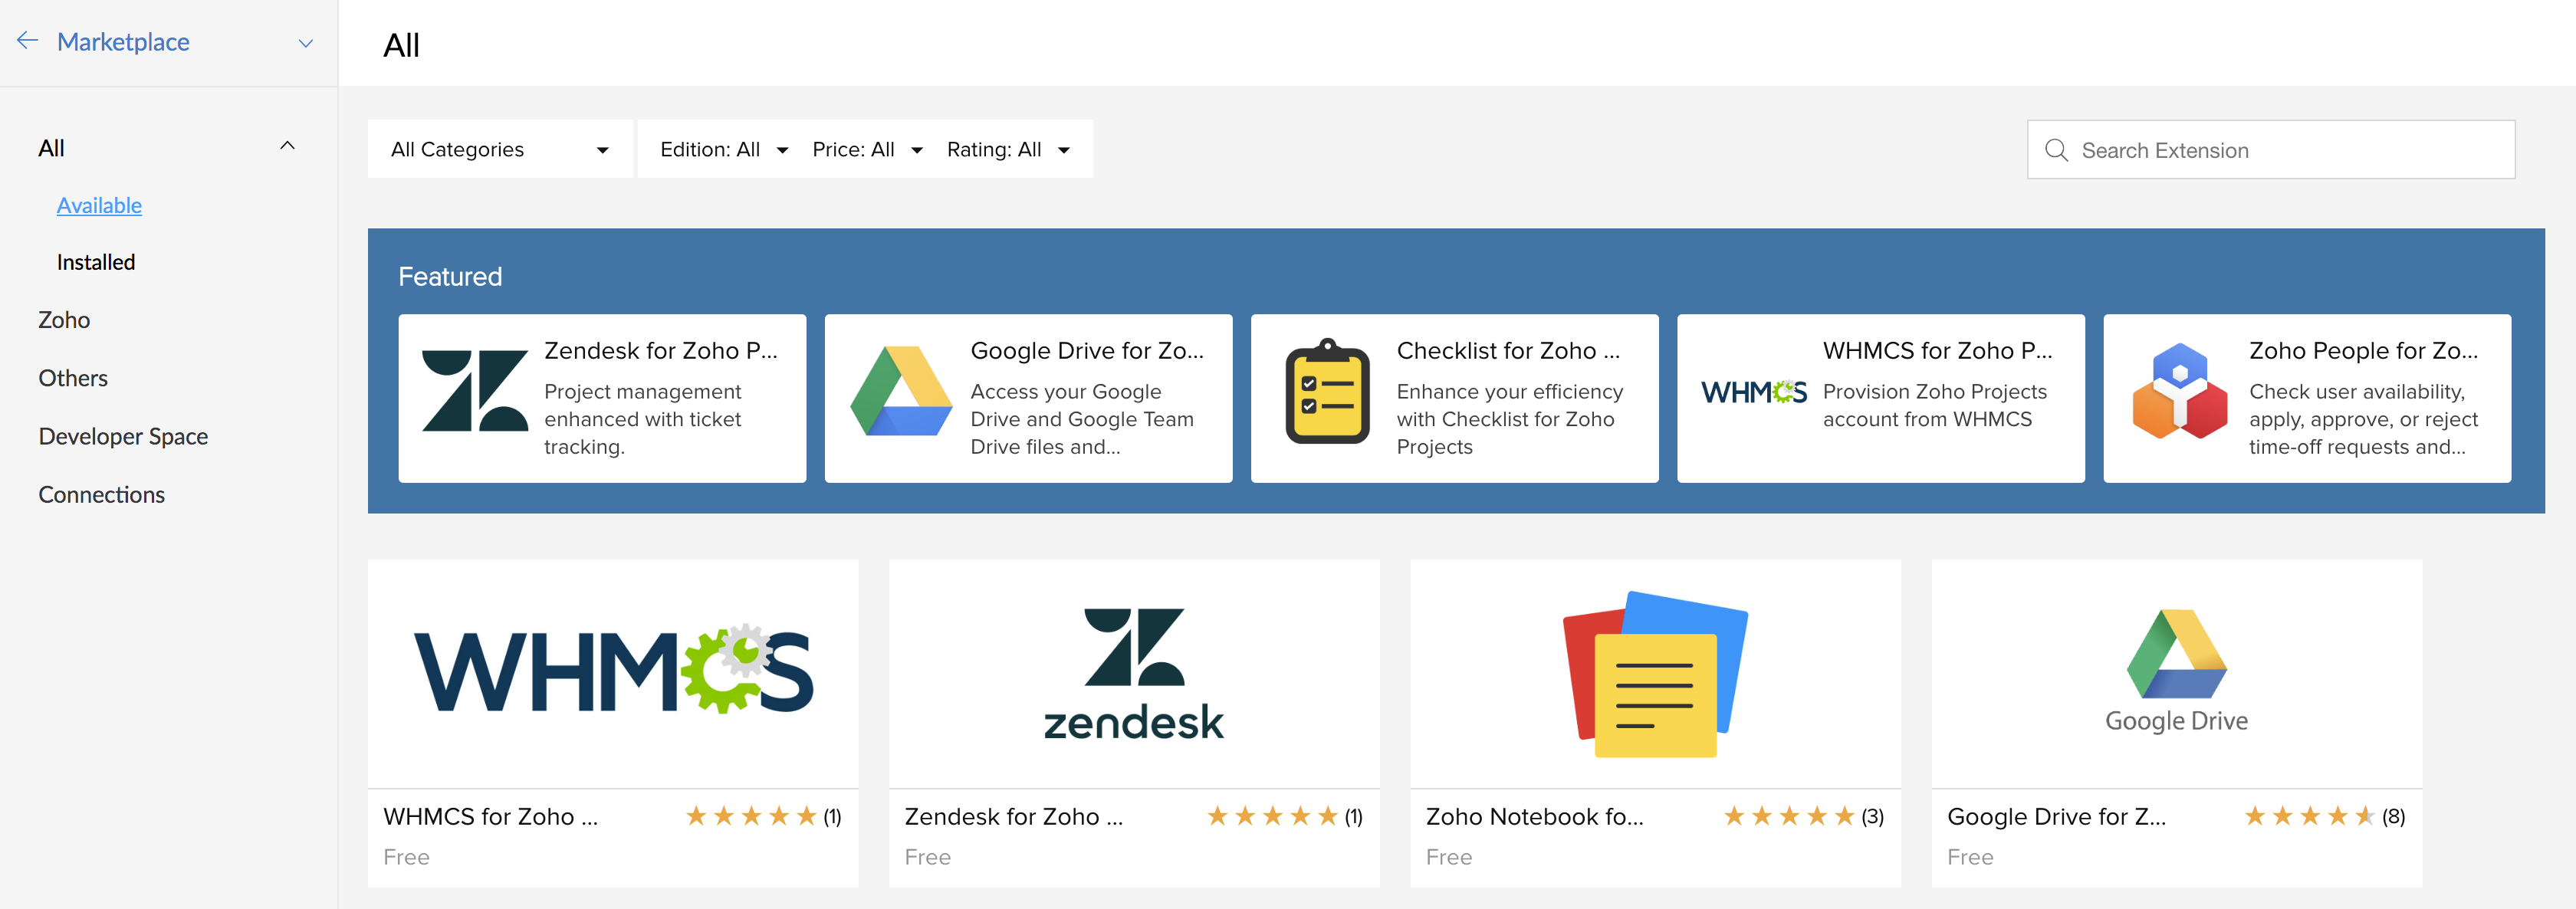Expand the Marketplace header dropdown chevron
This screenshot has width=2576, height=909.
306,43
